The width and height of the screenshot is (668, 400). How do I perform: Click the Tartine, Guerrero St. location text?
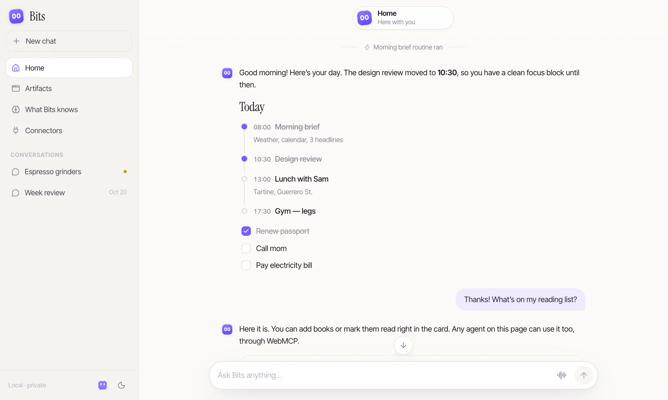[x=283, y=192]
